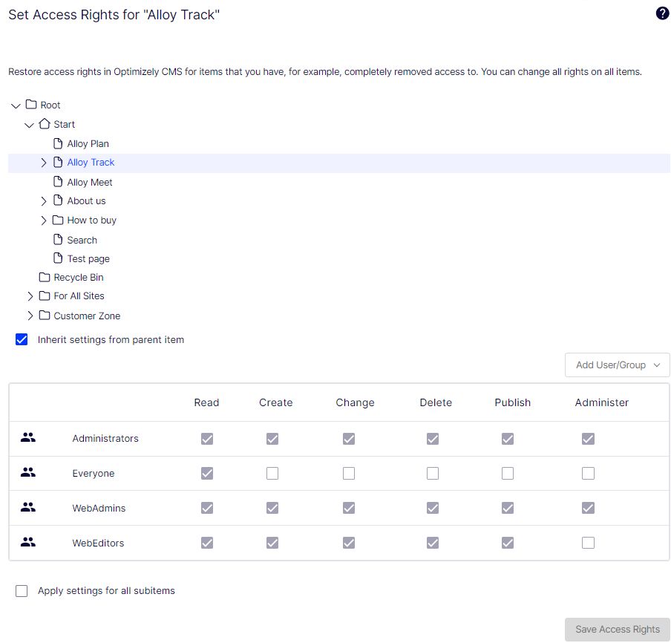The image size is (671, 643).
Task: Open the help icon in top corner
Action: [x=661, y=13]
